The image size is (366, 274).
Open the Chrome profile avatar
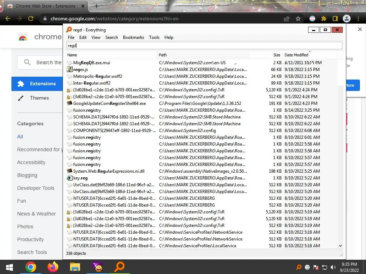347,19
